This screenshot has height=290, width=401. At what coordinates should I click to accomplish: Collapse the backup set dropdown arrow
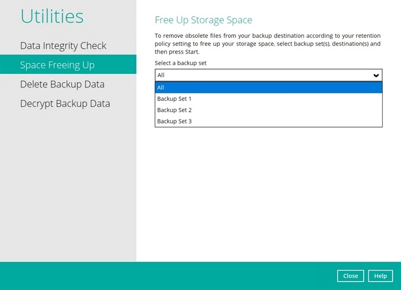click(x=376, y=75)
